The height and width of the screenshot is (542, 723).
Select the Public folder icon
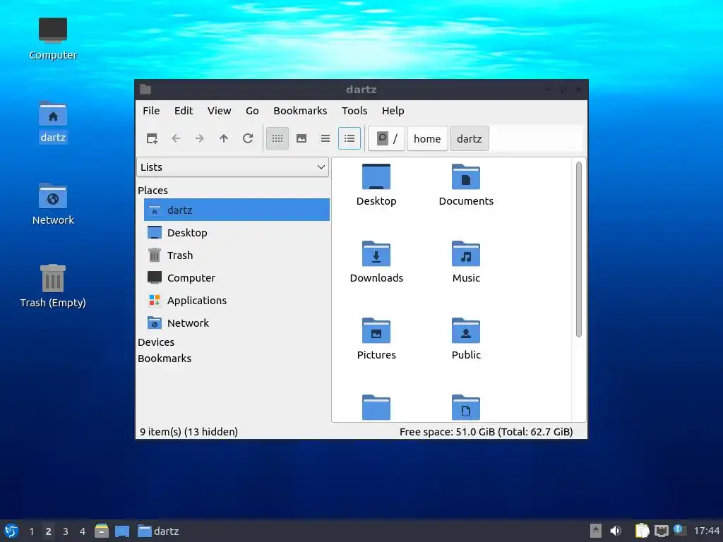(x=466, y=331)
